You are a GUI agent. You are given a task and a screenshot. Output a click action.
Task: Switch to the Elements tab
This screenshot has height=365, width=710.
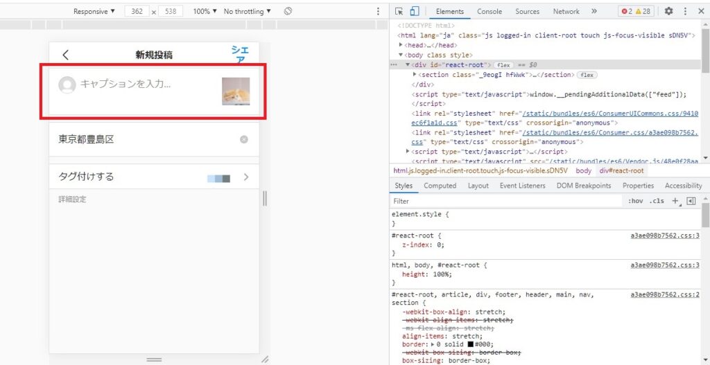[450, 11]
